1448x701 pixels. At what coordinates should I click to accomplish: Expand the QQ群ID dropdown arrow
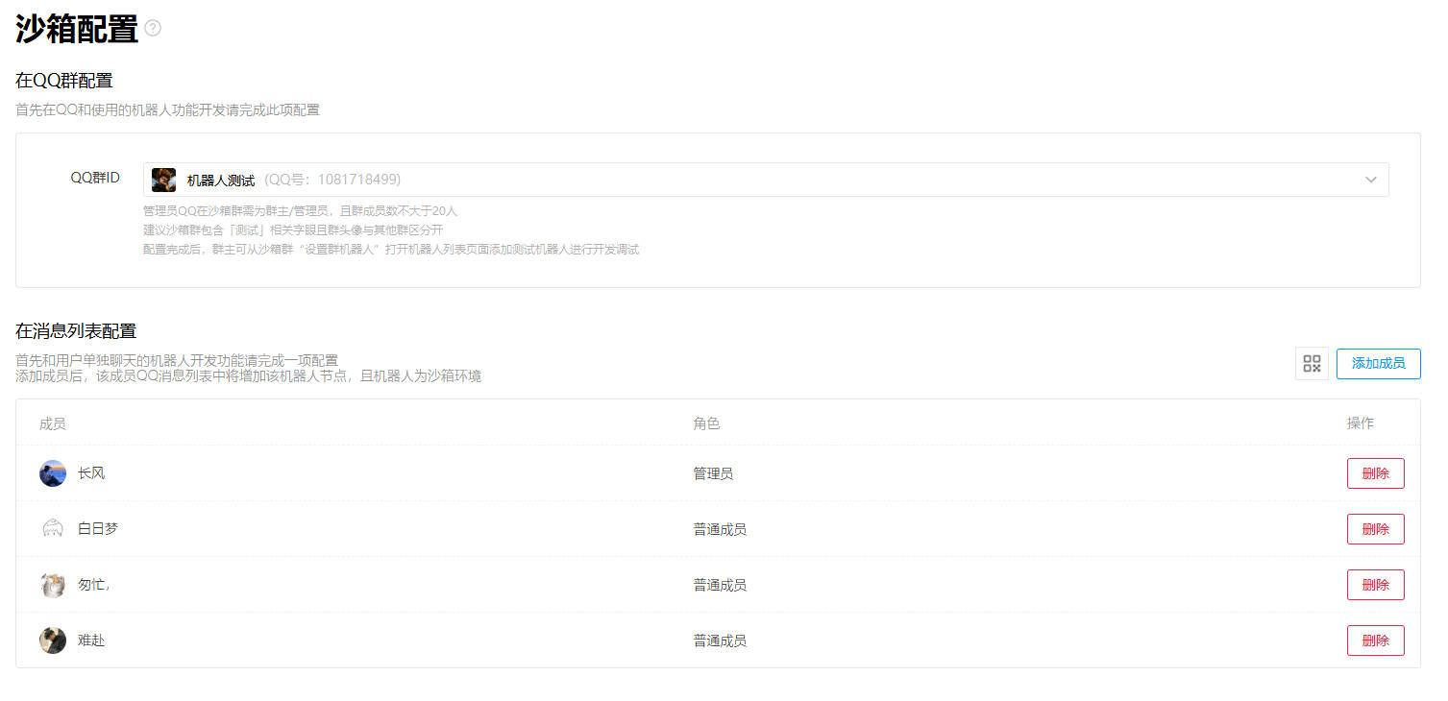click(x=1371, y=180)
